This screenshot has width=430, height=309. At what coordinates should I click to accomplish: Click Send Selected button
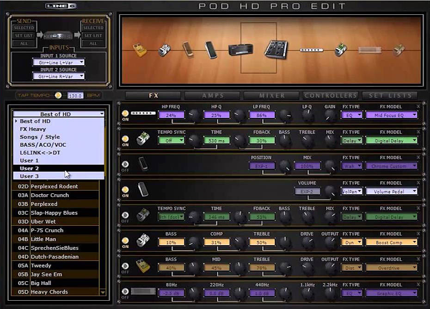click(24, 28)
